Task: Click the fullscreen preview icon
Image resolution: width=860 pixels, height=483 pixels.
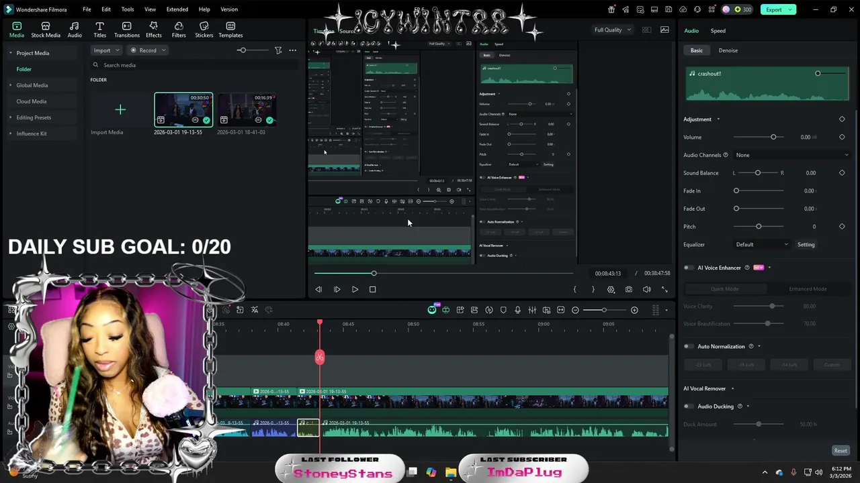Action: (x=664, y=289)
